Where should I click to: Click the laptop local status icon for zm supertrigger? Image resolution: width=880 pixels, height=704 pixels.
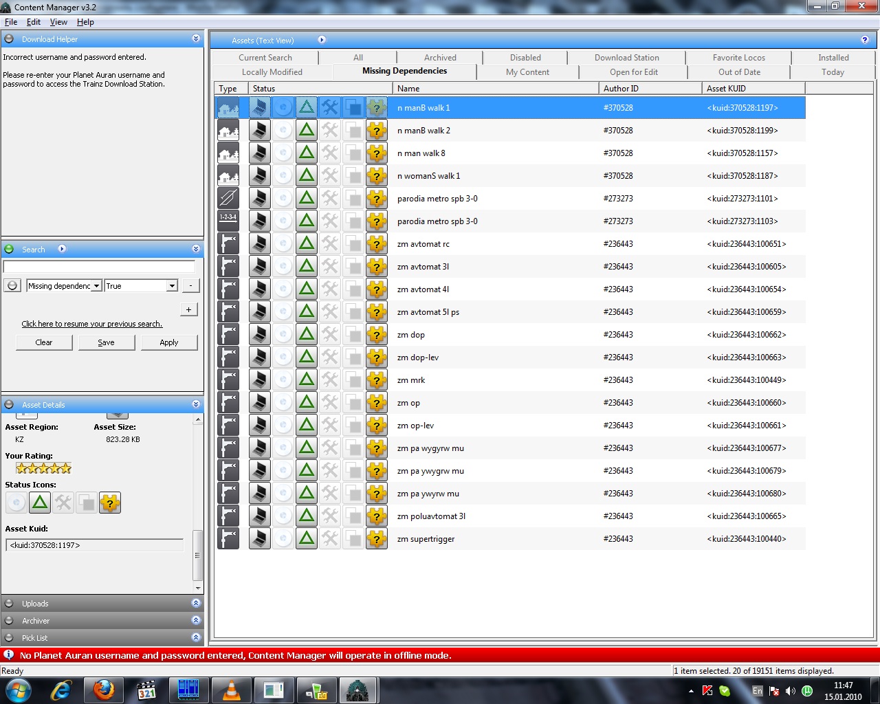click(259, 539)
